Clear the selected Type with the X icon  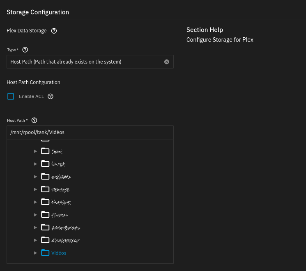click(x=166, y=62)
